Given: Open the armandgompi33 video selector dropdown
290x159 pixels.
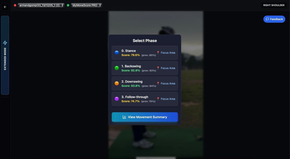Looking at the screenshot, I should (41, 5).
